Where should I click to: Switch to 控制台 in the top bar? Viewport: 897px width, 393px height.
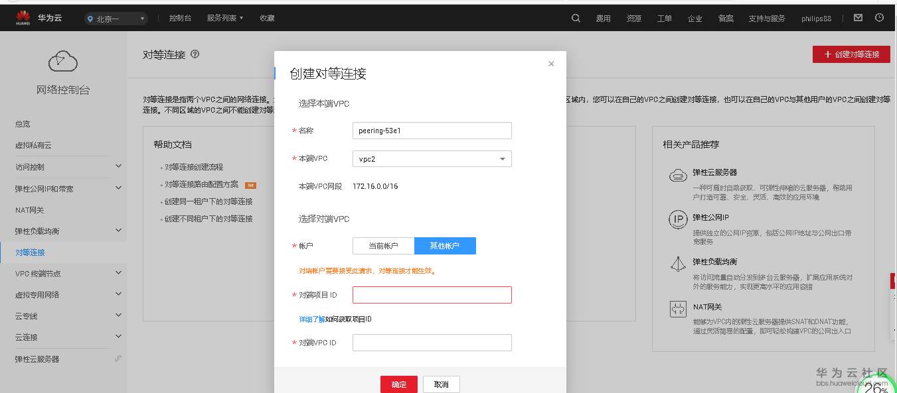pyautogui.click(x=181, y=18)
